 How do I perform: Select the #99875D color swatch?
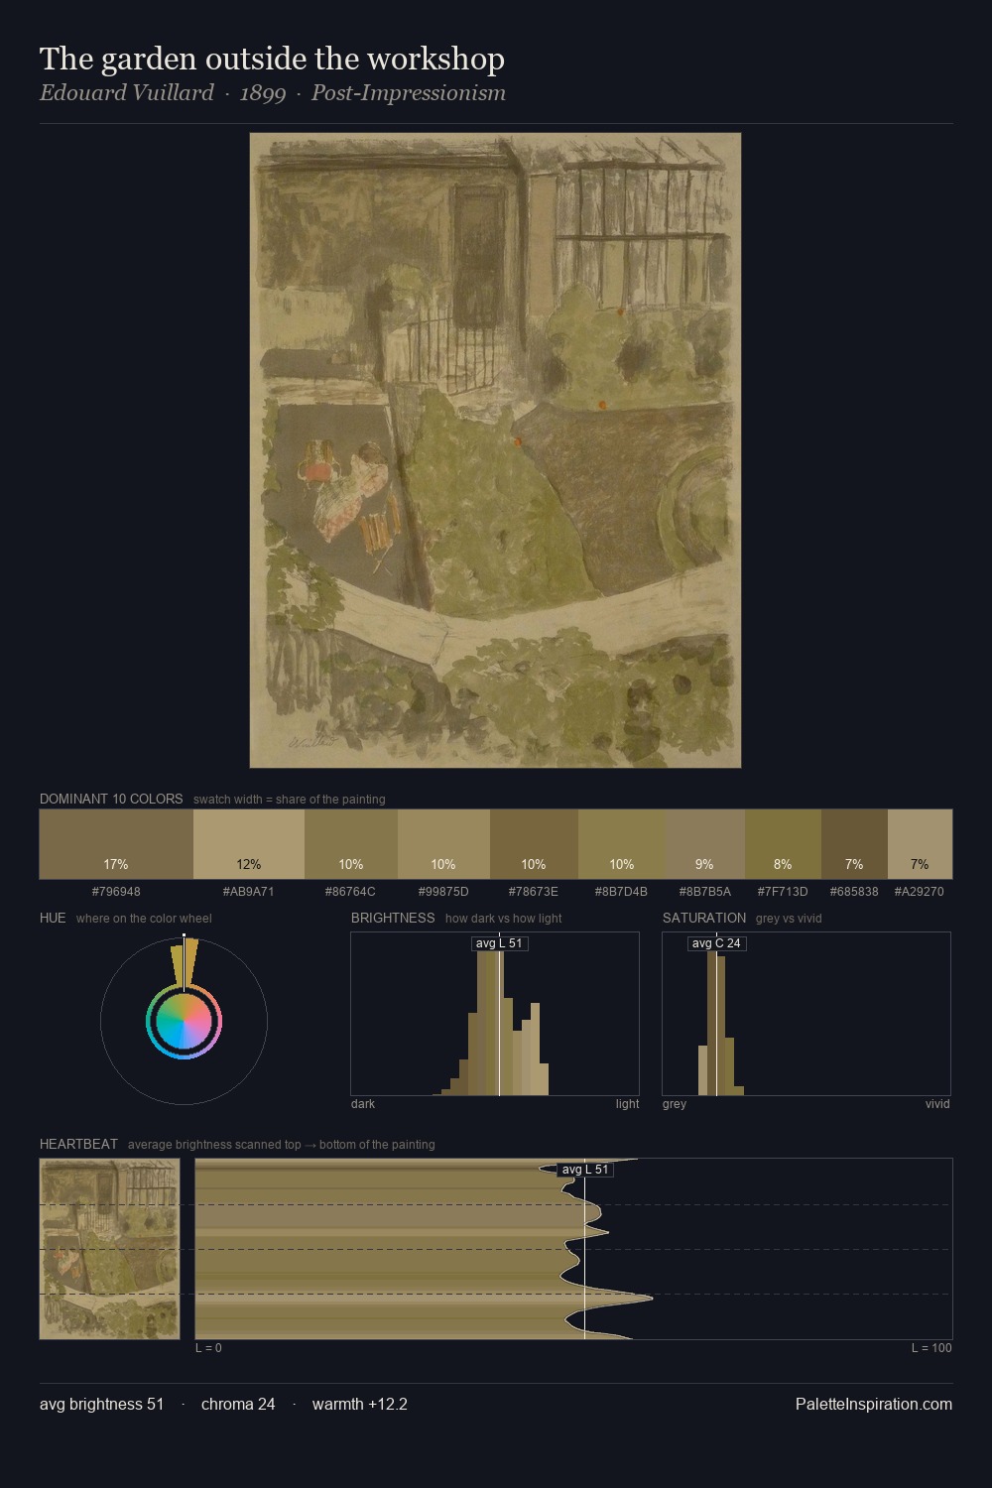point(443,844)
